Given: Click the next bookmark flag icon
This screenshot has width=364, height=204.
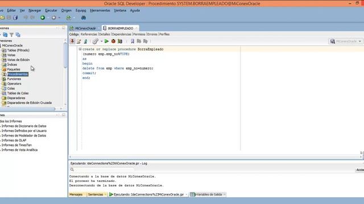Looking at the screenshot, I should [x=139, y=41].
